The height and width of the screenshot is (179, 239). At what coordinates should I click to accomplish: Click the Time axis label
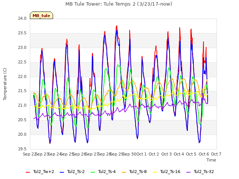click(211, 160)
